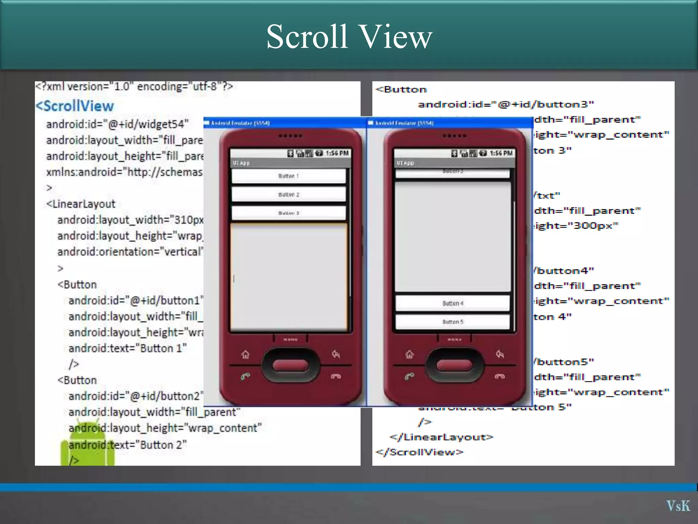Screen dimensions: 698x524
Task: Click the </ScrollView> closing tag
Action: [x=420, y=452]
